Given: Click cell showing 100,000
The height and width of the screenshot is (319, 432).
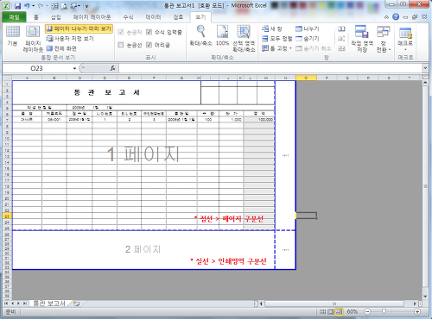Looking at the screenshot, I should point(259,120).
